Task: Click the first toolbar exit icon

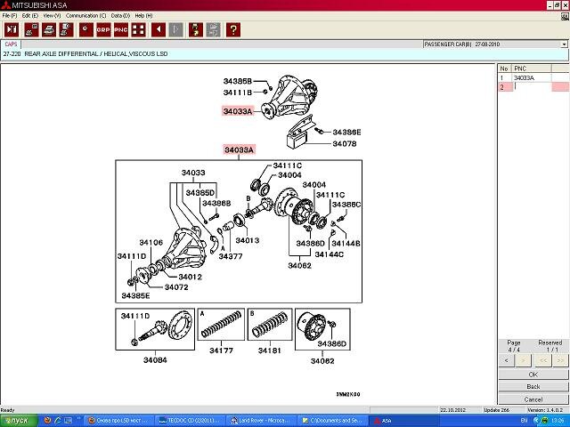Action: pos(12,29)
